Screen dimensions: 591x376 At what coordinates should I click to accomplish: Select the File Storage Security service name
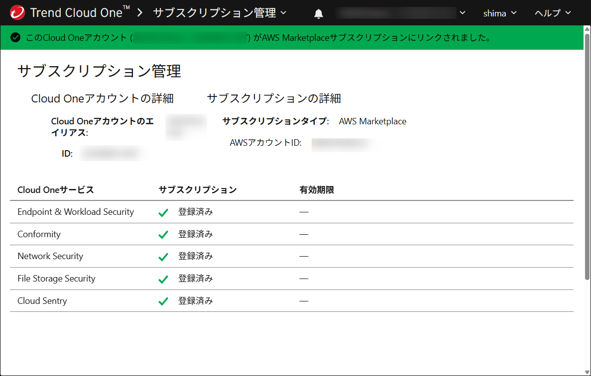56,279
